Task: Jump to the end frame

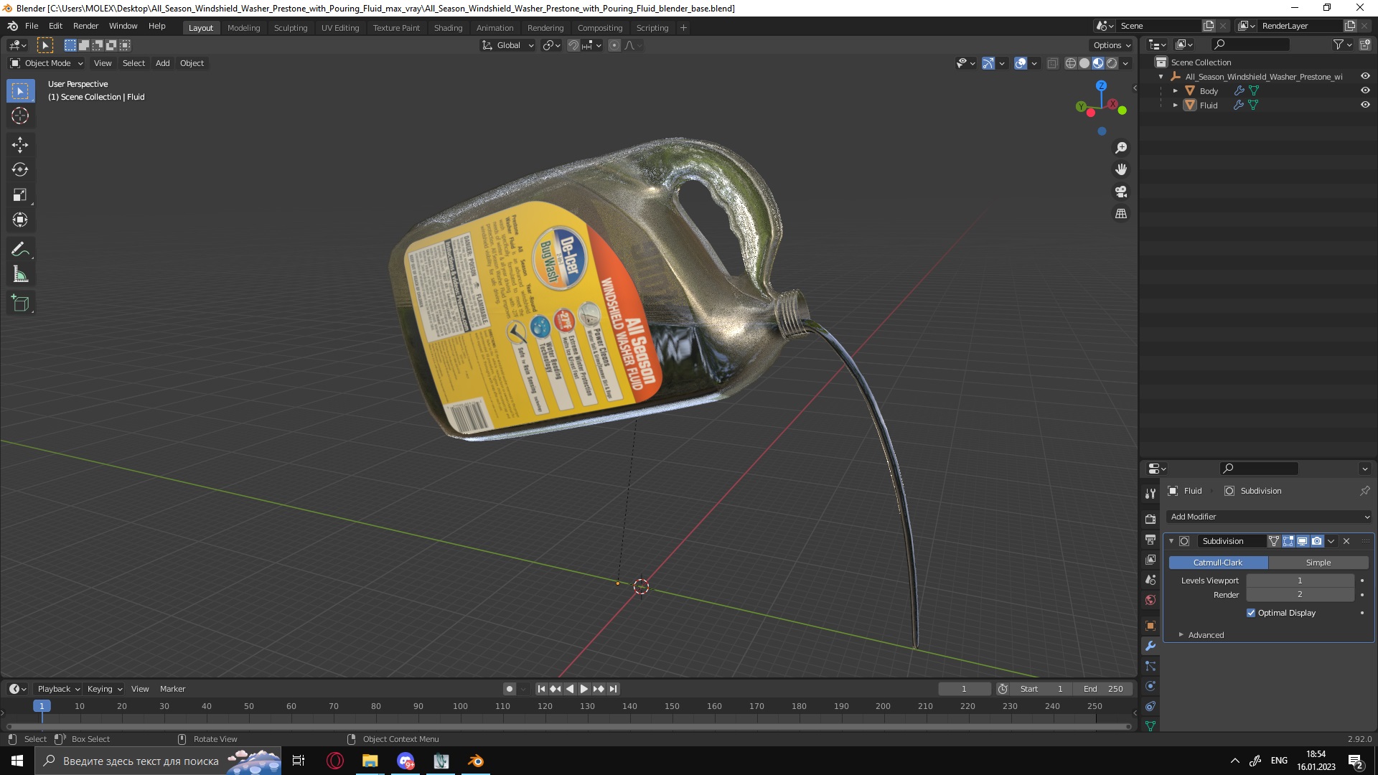Action: click(x=613, y=689)
